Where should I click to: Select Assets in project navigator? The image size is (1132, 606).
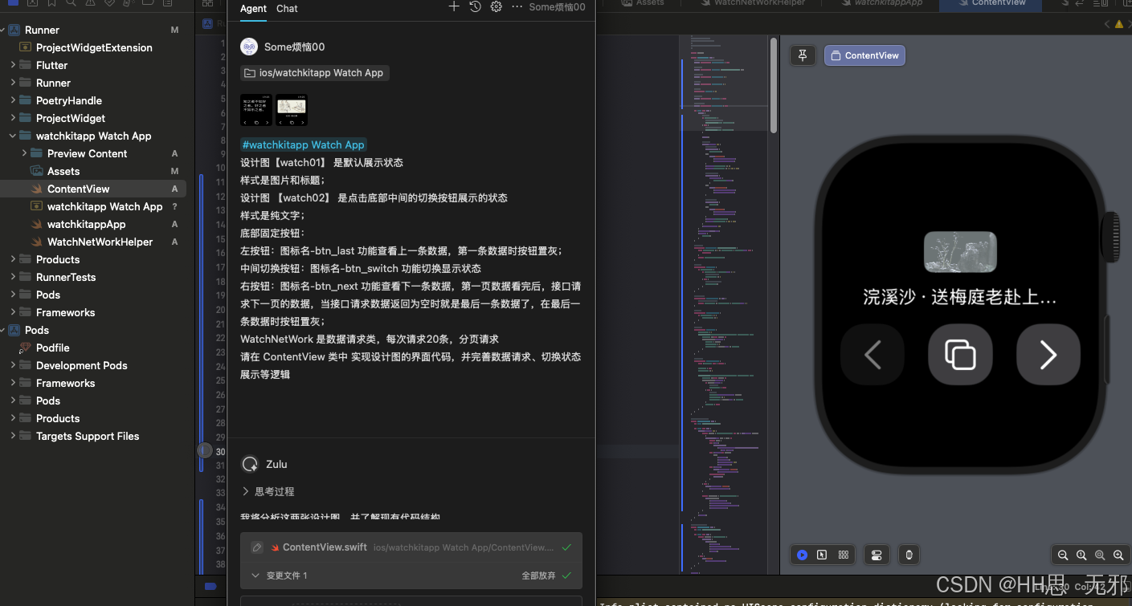pyautogui.click(x=63, y=171)
